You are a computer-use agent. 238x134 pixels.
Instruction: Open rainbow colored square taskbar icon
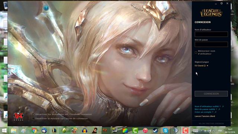point(125,131)
